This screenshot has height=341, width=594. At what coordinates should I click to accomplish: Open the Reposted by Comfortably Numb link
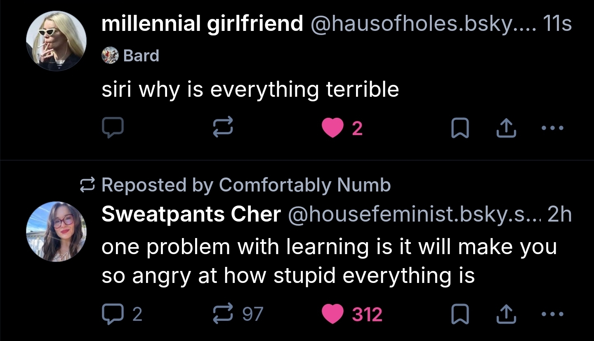coord(245,185)
